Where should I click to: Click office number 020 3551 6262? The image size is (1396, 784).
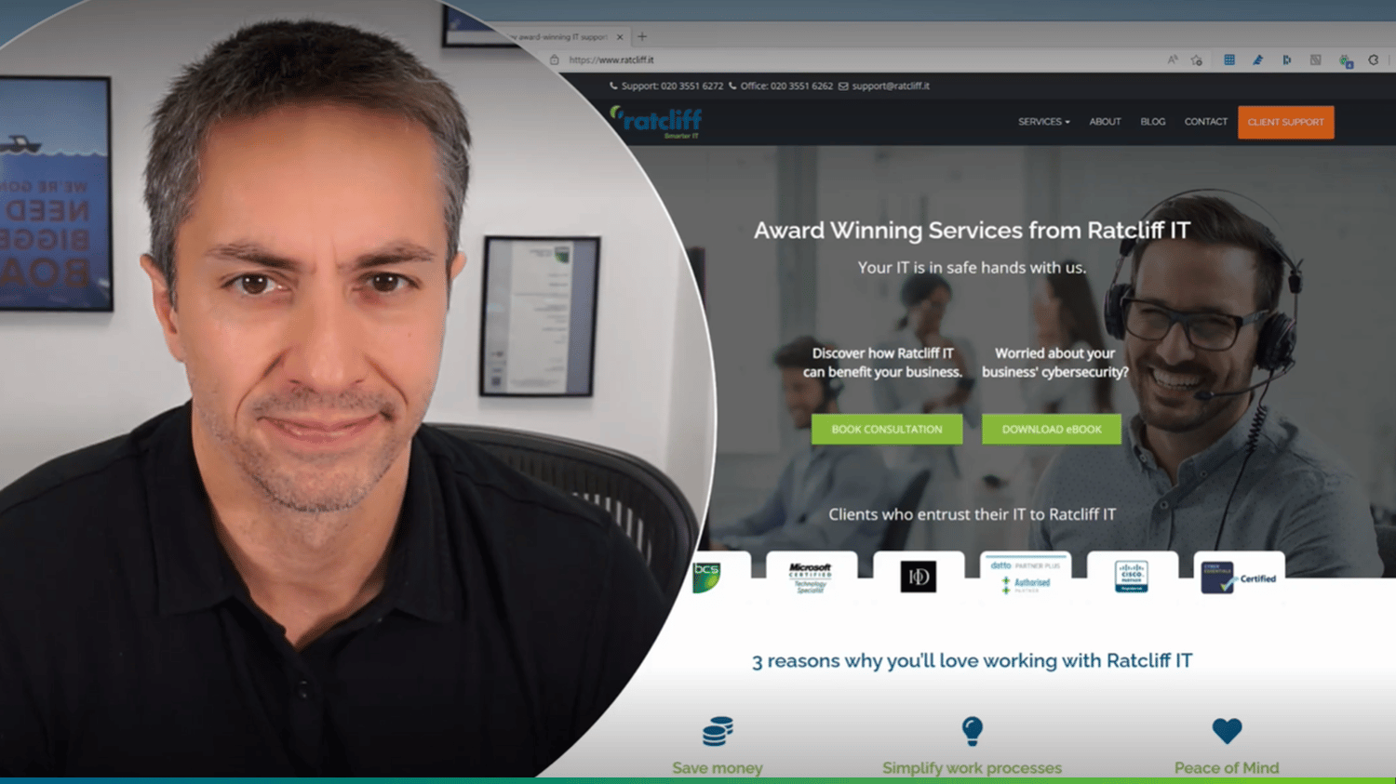pos(780,86)
